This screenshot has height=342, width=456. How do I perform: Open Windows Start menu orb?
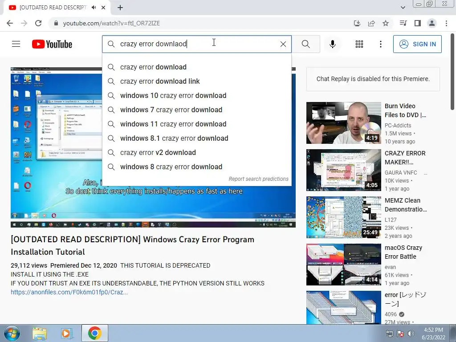(12, 334)
